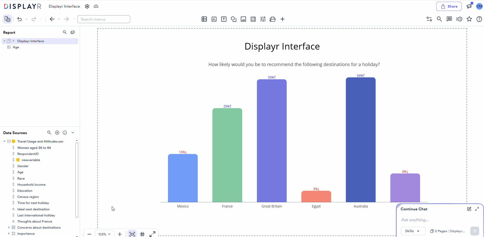The width and height of the screenshot is (484, 237).
Task: Open document settings gear icon
Action: [87, 6]
